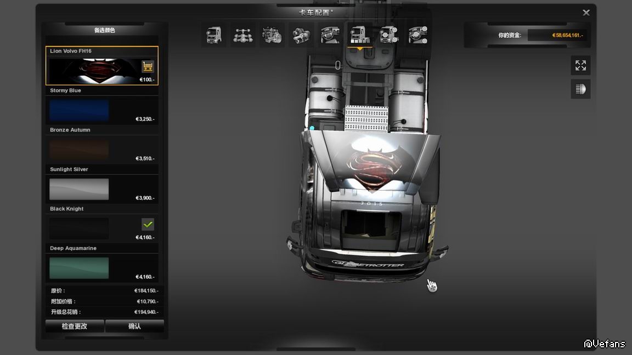Choose the Sunlight Silver color swatch

coord(79,189)
